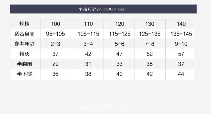Click the 135-145 height range cell
This screenshot has width=211, height=114.
pos(181,34)
